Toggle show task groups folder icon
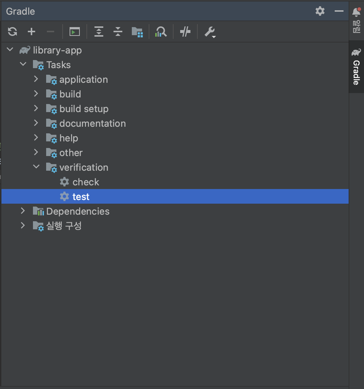This screenshot has width=364, height=389. [x=137, y=32]
